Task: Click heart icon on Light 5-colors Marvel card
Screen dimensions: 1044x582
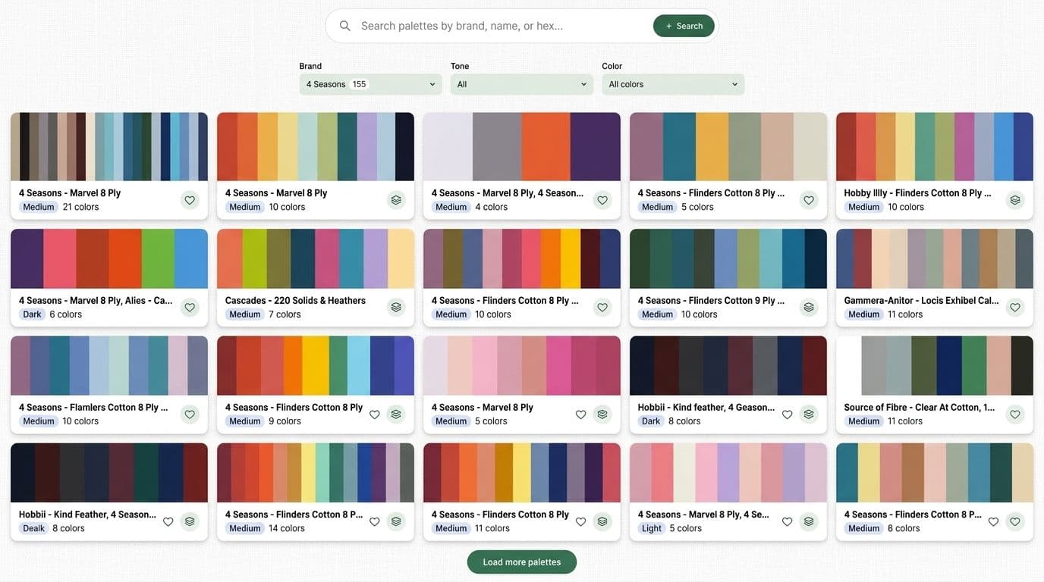Action: [787, 521]
